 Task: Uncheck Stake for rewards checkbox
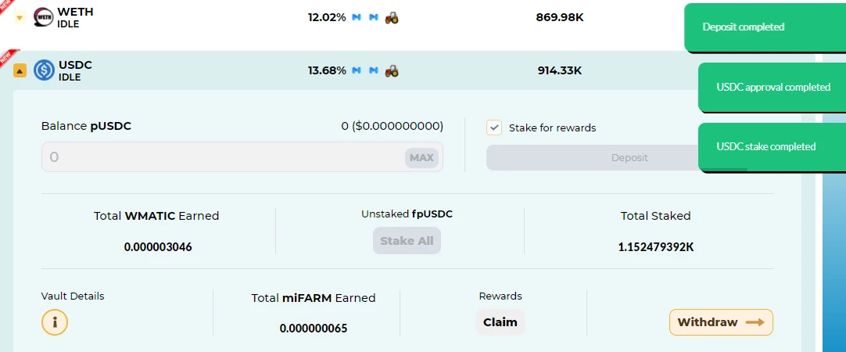[494, 128]
